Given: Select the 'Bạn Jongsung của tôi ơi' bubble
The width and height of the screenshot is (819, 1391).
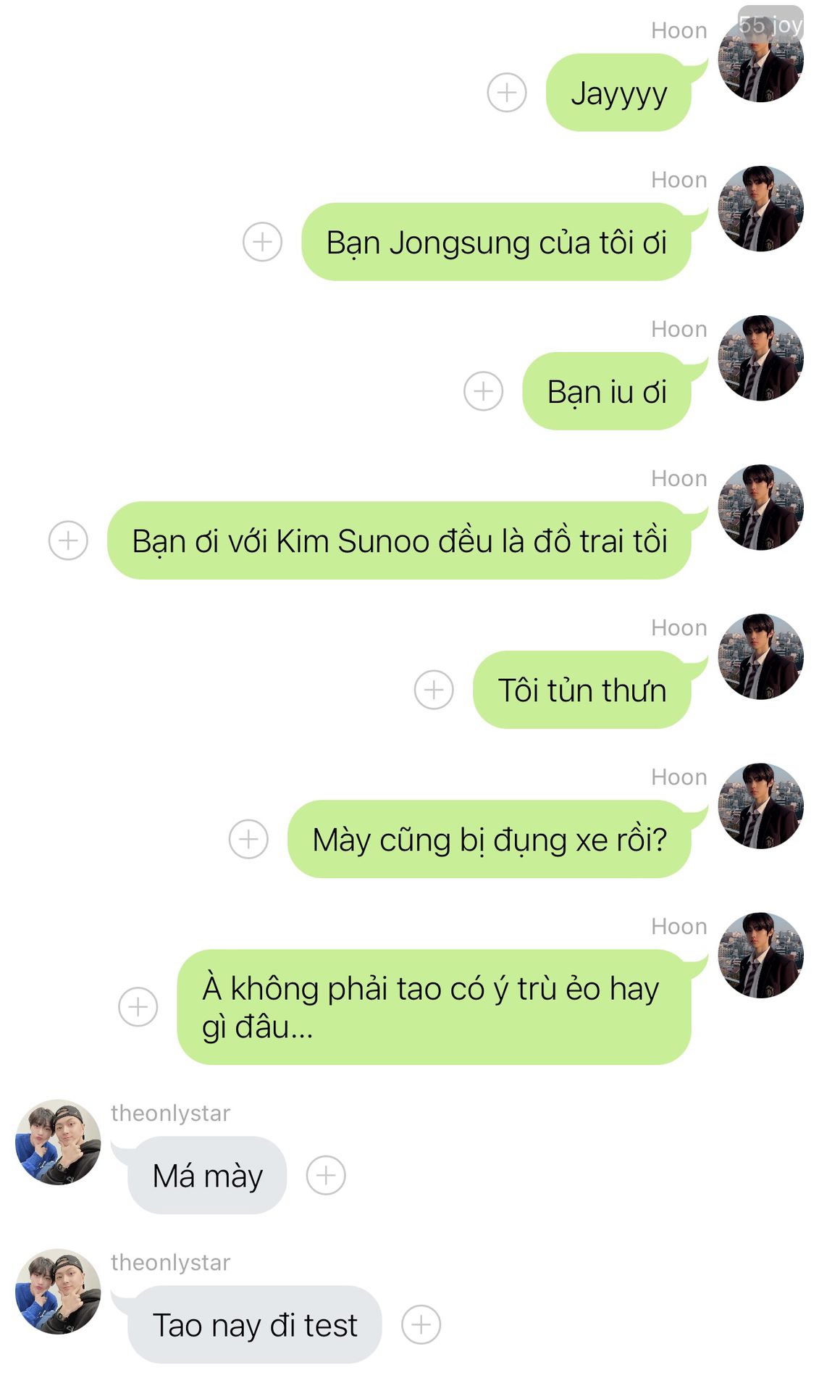Looking at the screenshot, I should 496,242.
